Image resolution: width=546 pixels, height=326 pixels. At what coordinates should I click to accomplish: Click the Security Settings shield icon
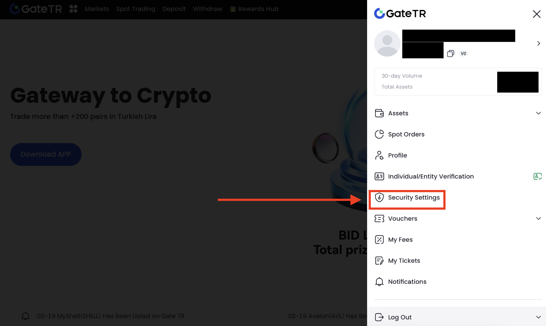(379, 197)
